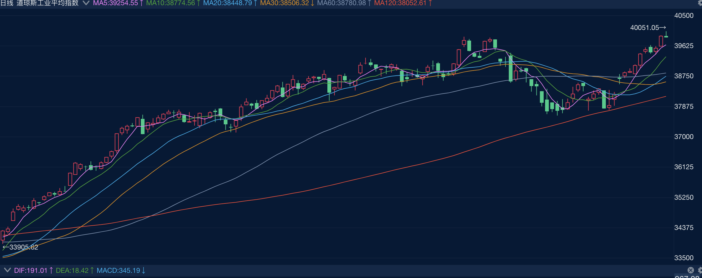Open MACD panel settings gear
This screenshot has height=278, width=702.
point(700,270)
